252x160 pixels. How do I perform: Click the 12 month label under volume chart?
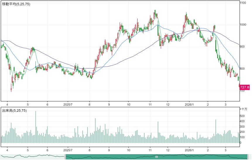pos(168,150)
